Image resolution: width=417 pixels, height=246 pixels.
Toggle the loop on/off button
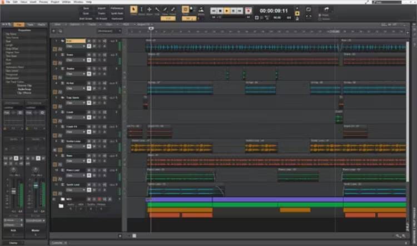309,9
